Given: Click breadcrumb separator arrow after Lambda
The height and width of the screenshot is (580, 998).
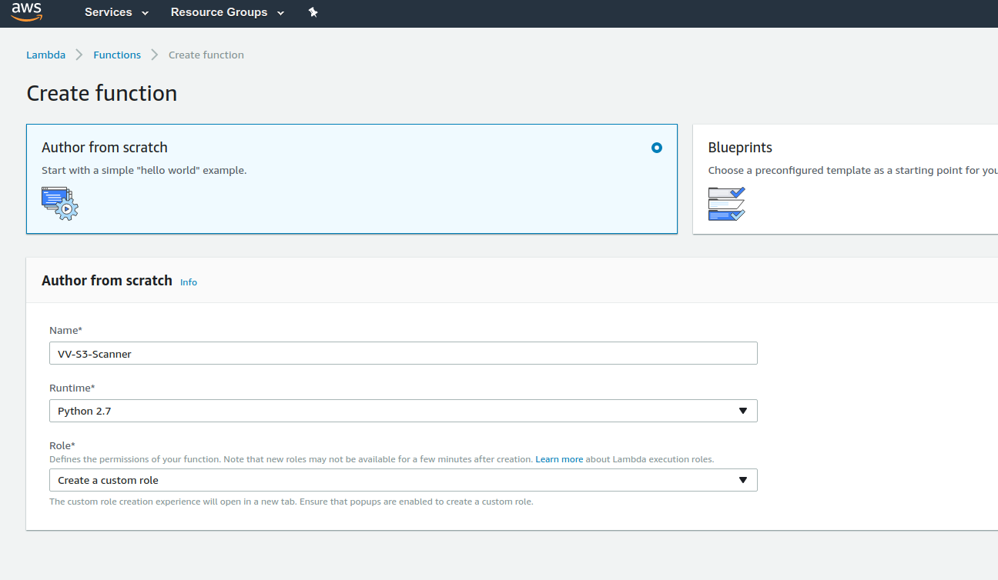Looking at the screenshot, I should 79,55.
